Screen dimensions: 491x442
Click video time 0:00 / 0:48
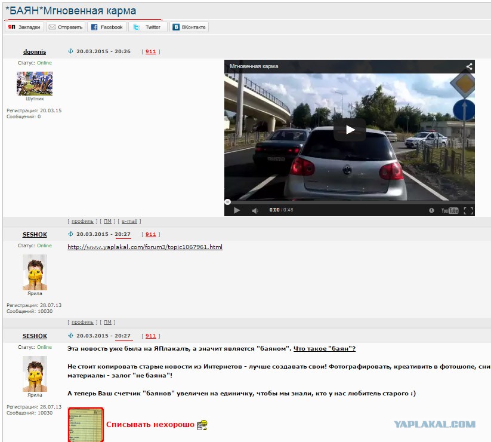[x=281, y=210]
